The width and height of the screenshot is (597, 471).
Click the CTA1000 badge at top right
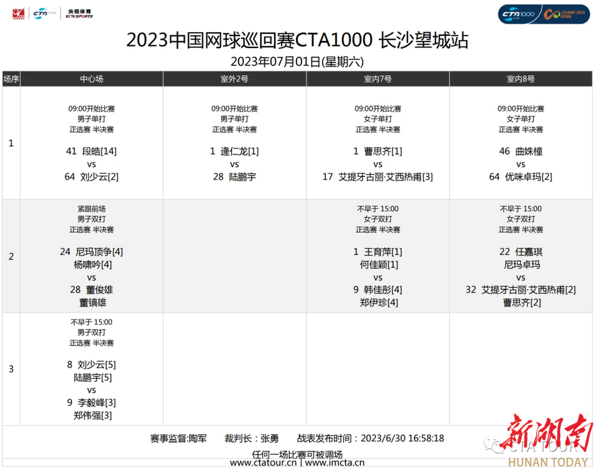click(517, 14)
